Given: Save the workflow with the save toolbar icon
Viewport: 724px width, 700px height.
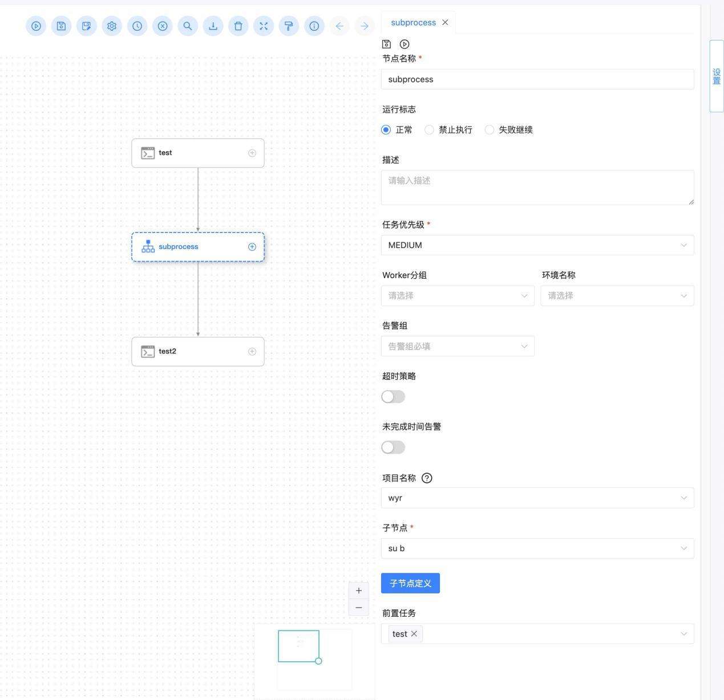Looking at the screenshot, I should click(x=61, y=26).
